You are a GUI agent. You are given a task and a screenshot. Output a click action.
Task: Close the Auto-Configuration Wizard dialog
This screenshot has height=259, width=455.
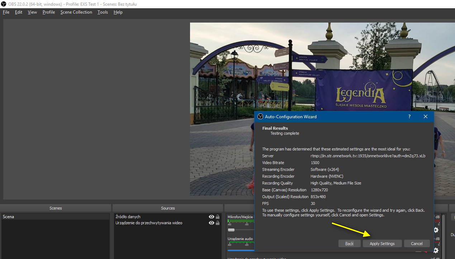coord(426,117)
